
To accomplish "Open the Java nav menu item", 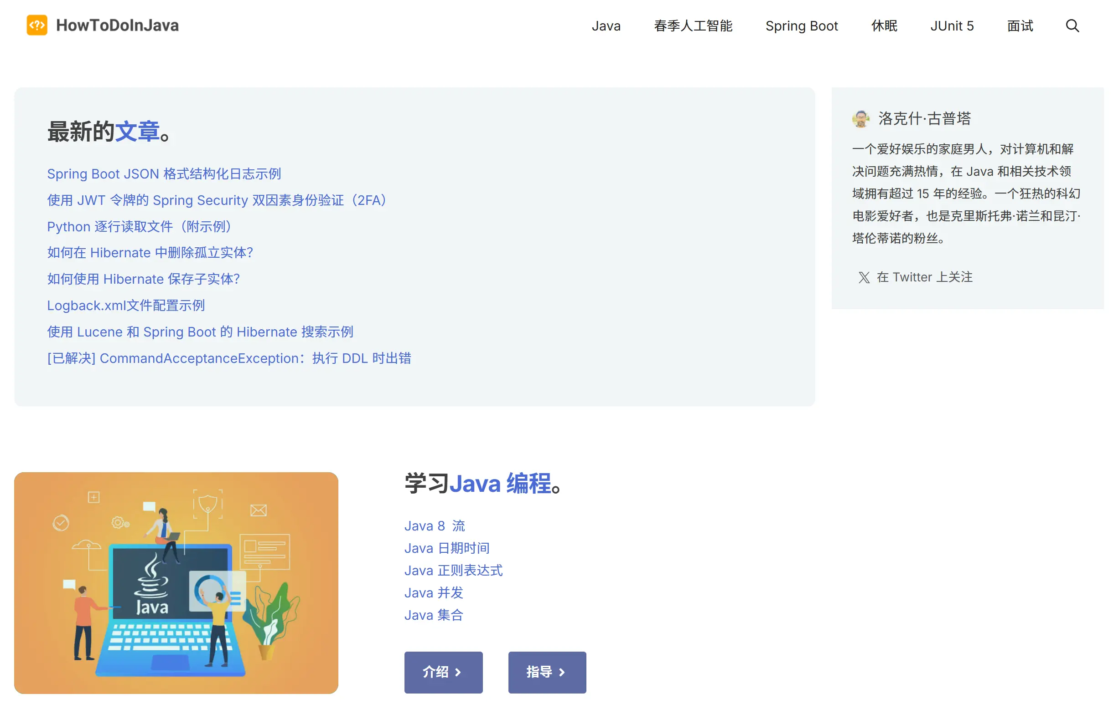I will 606,26.
